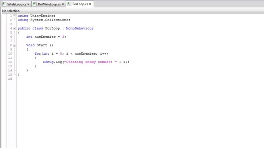Collapse the ForLoop class fold at line 4
The width and height of the screenshot is (264, 148).
[14, 28]
